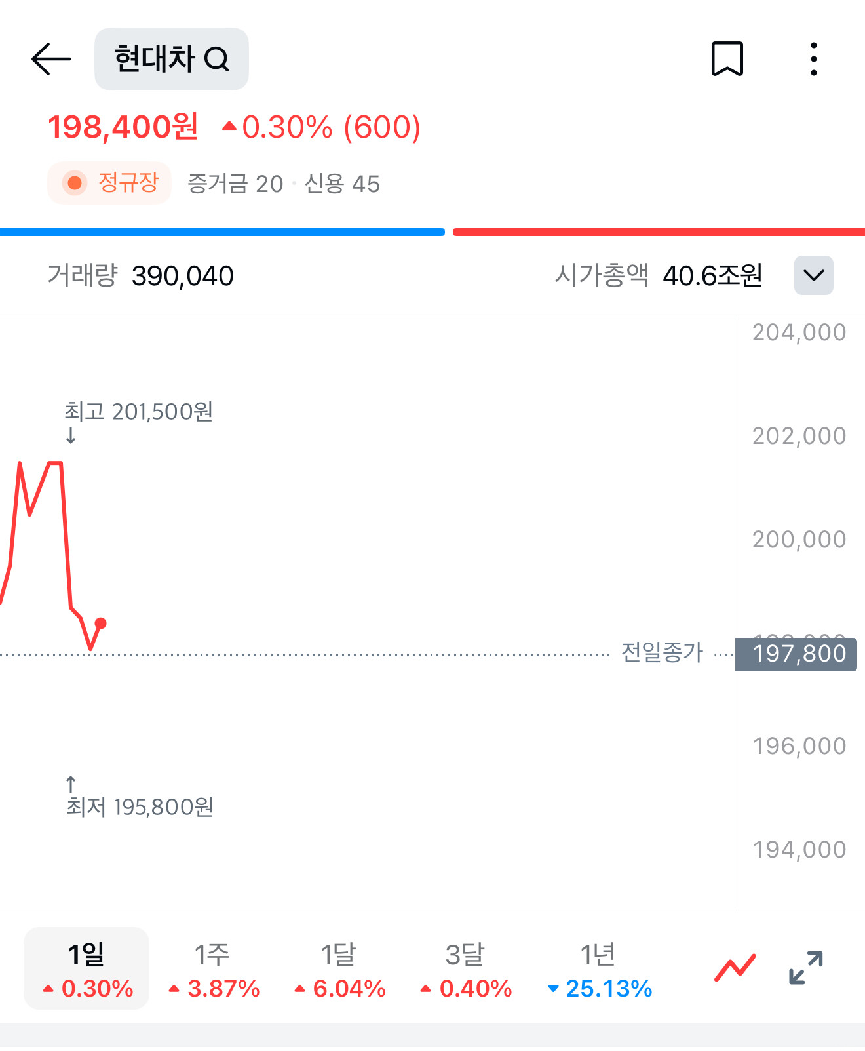Toggle the line chart type icon
The image size is (865, 1051).
pos(735,968)
